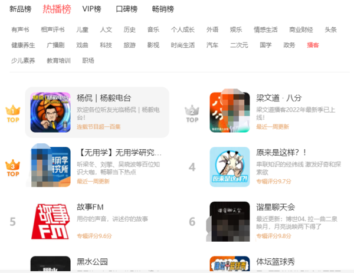Screen dimensions: 354x273
Task: Open the 故事FM title link
Action: point(90,207)
